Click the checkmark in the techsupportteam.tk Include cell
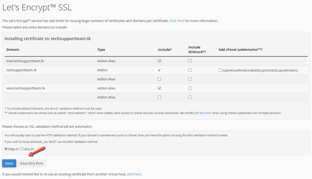The height and width of the screenshot is (179, 312). pos(159,70)
